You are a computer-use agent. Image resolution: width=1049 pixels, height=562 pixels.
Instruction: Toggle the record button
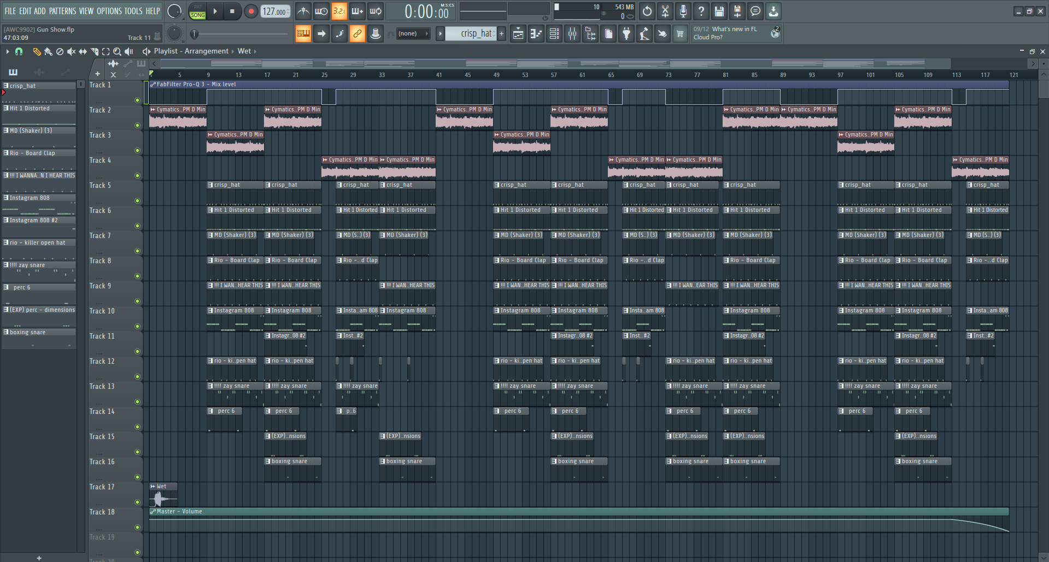[251, 11]
